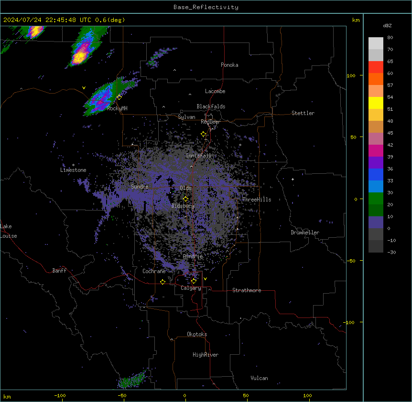Click the yellow diamond marker south of RedDeer
This screenshot has width=412, height=402.
coord(204,134)
